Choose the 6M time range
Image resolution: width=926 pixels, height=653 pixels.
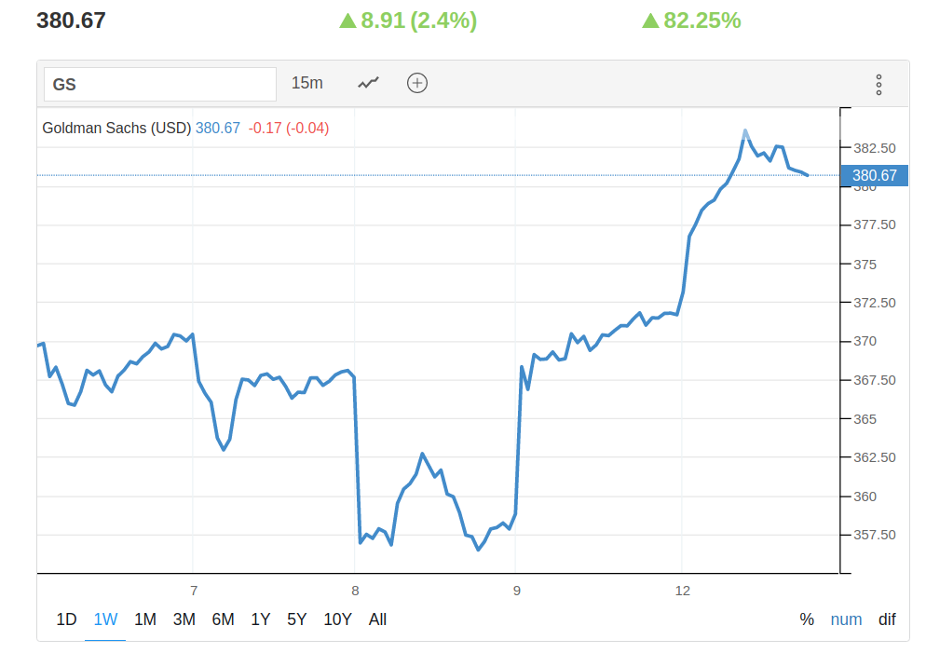tap(223, 619)
